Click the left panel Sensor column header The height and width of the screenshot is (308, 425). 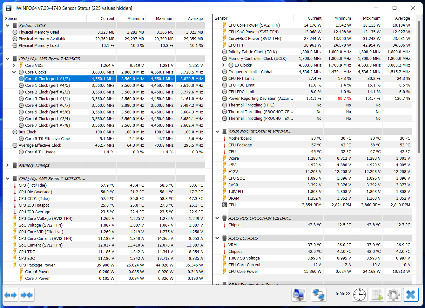(x=45, y=18)
